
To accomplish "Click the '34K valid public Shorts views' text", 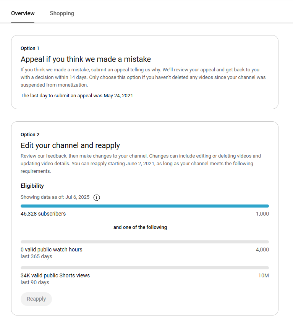I will (x=55, y=275).
